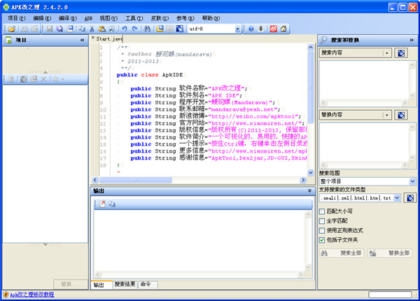Click the microphone icon in toolbar
Viewport: 420px width, 301px height.
(x=260, y=29)
